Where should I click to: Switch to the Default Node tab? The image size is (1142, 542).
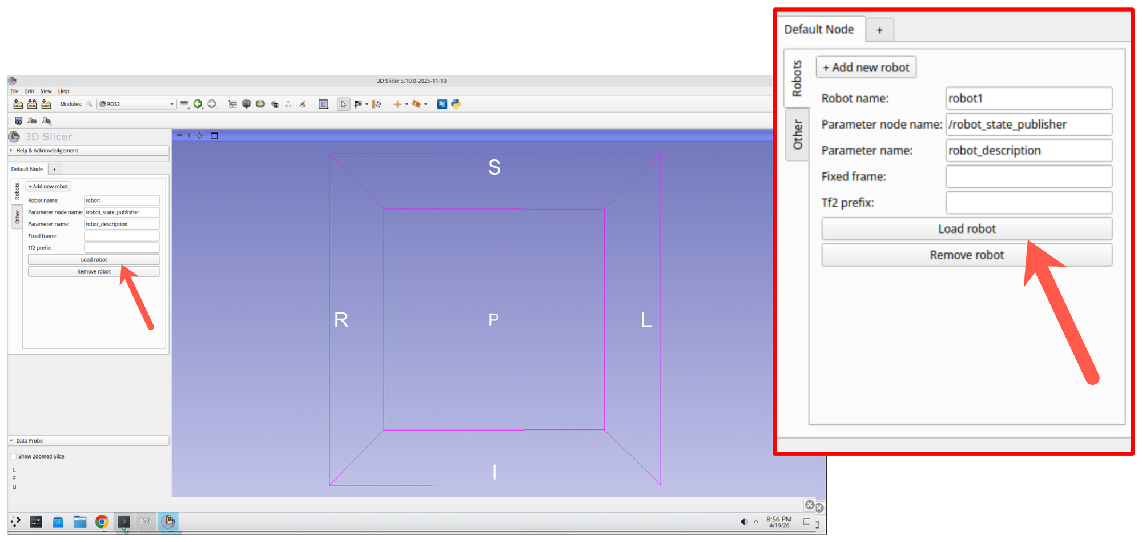[27, 169]
